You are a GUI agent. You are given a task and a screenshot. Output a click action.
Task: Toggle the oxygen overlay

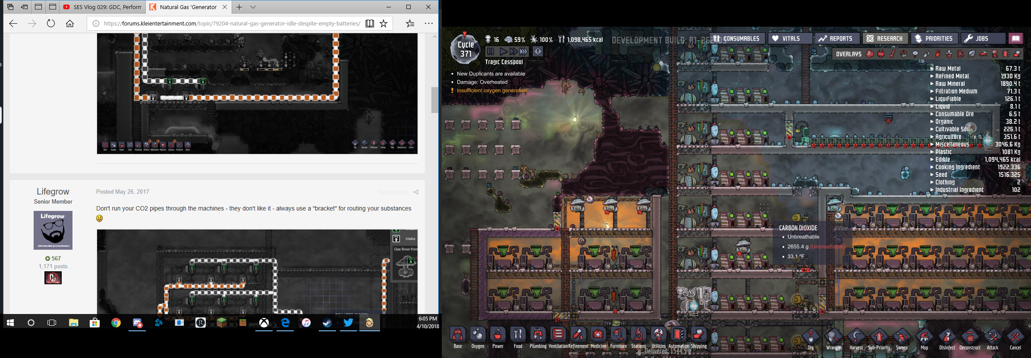(870, 54)
